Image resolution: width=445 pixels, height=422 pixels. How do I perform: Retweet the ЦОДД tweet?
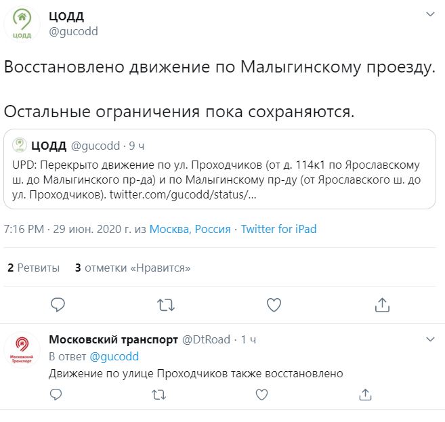[x=166, y=305]
